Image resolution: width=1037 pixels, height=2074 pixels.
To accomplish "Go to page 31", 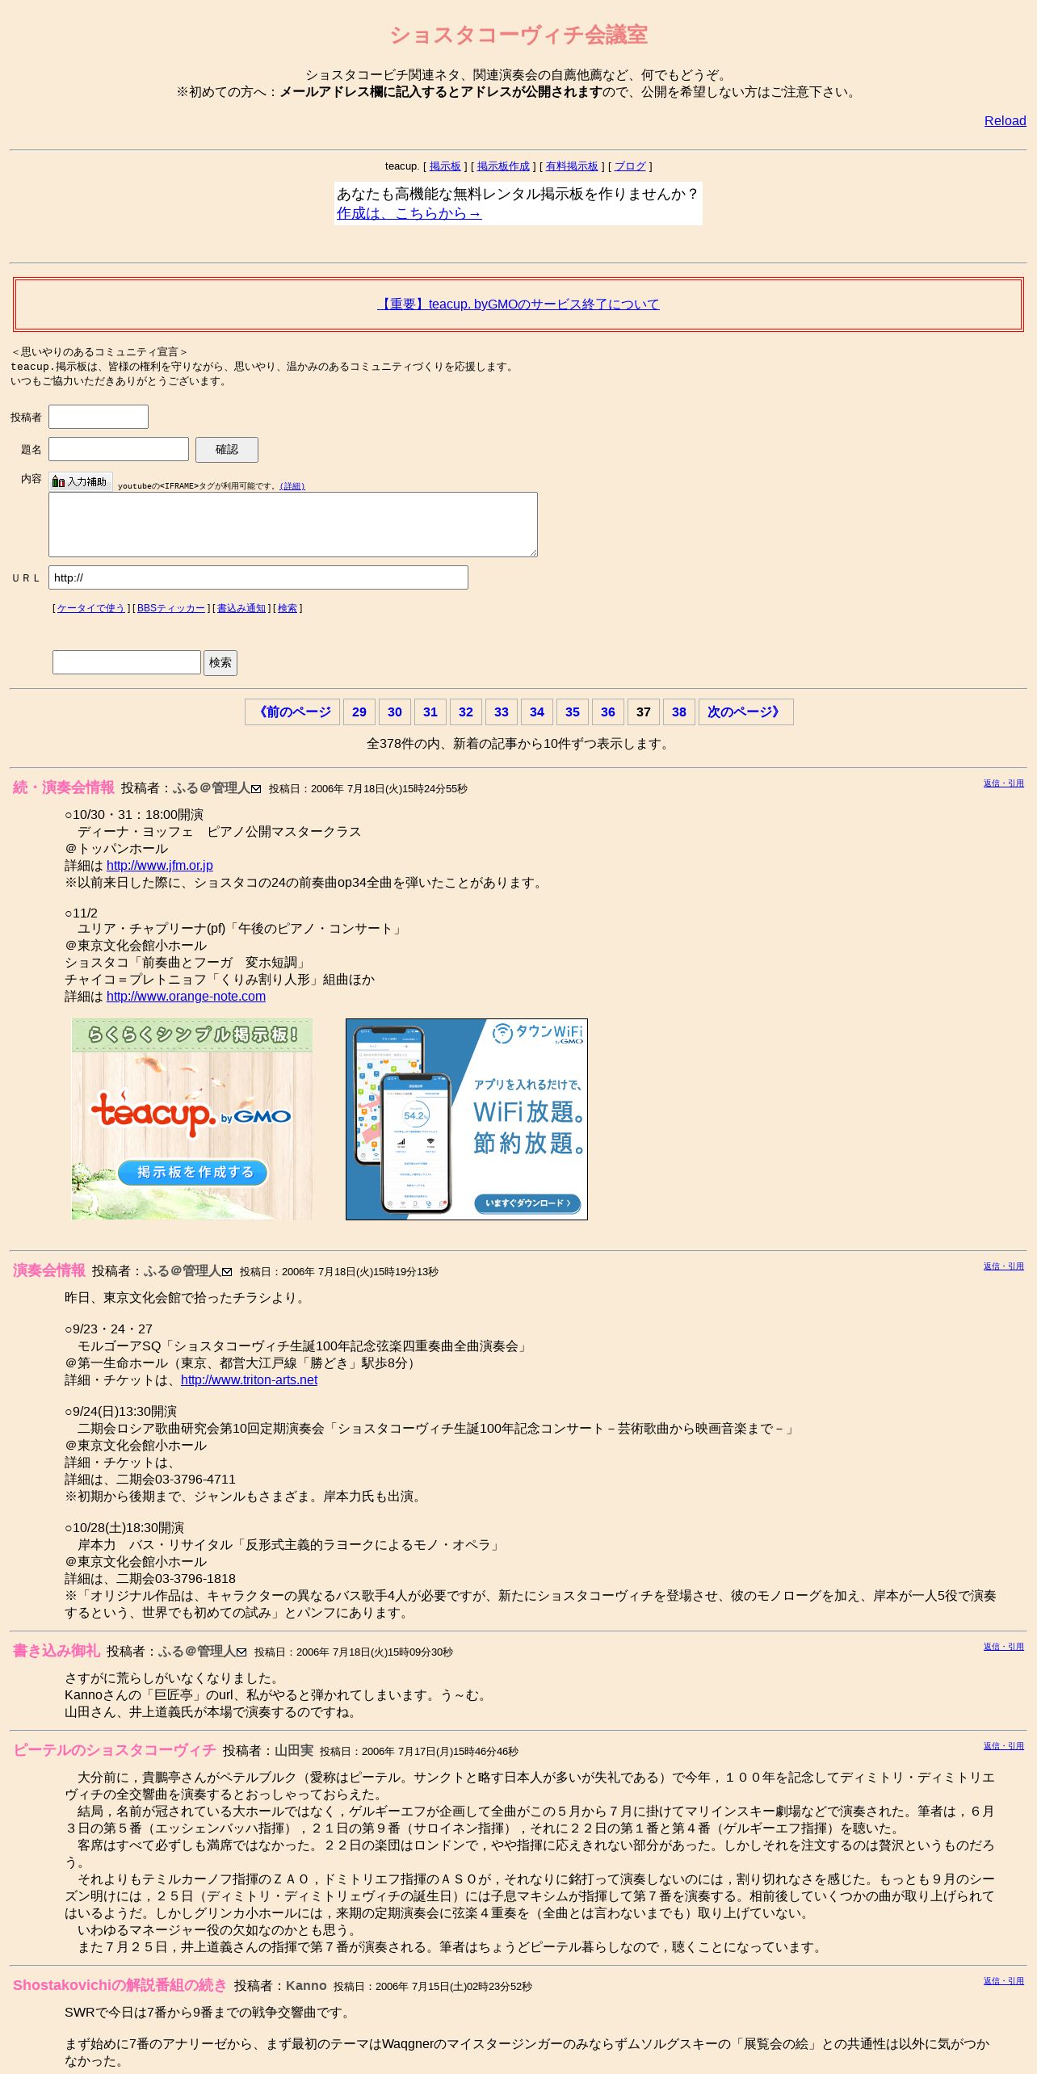I will 430,712.
